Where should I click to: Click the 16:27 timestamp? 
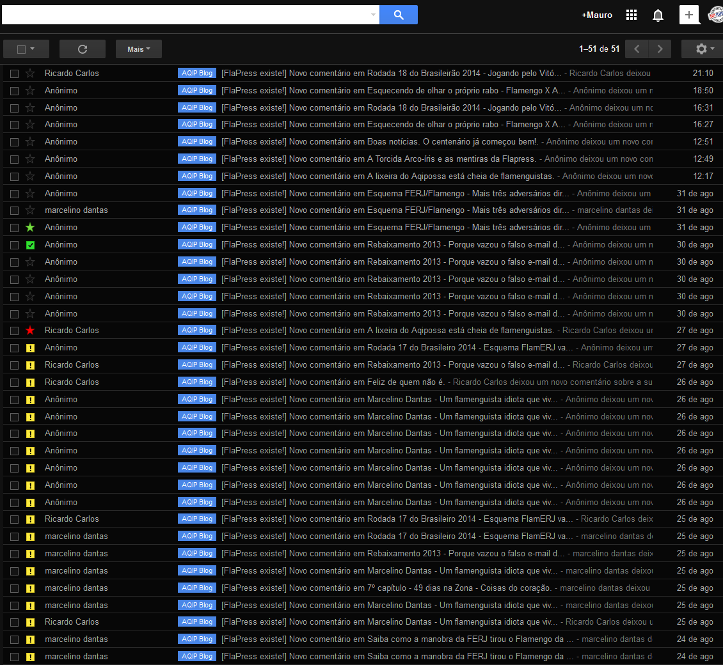pyautogui.click(x=703, y=124)
